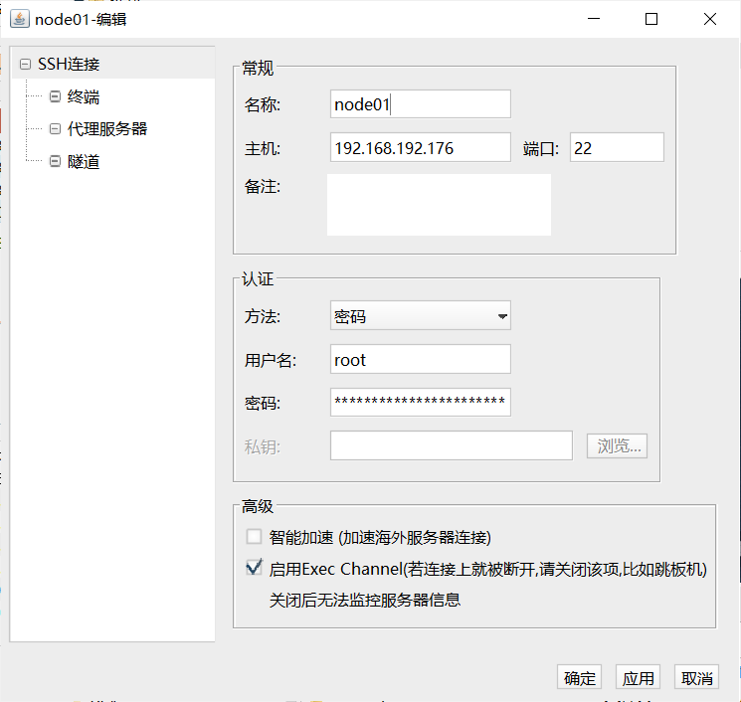Click inside the 备注 text area
741x702 pixels.
pos(439,205)
